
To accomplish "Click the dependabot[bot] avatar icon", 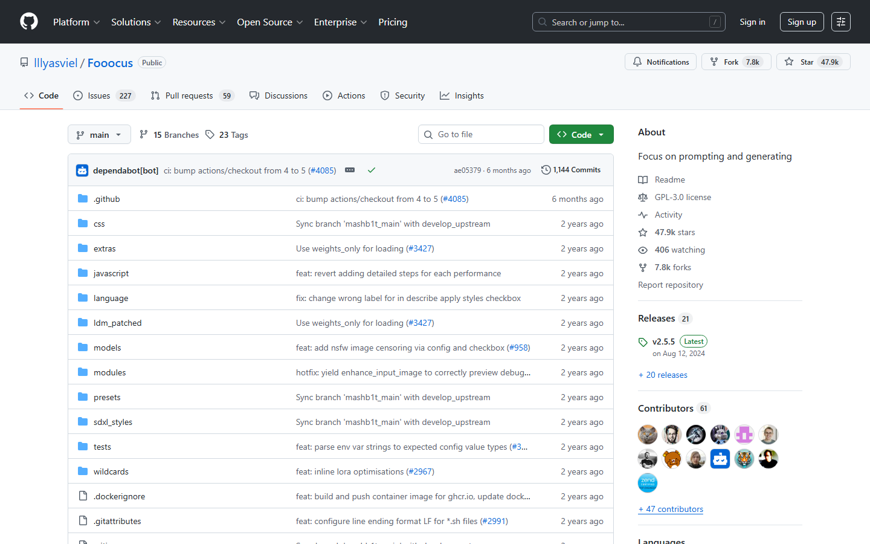I will (82, 170).
